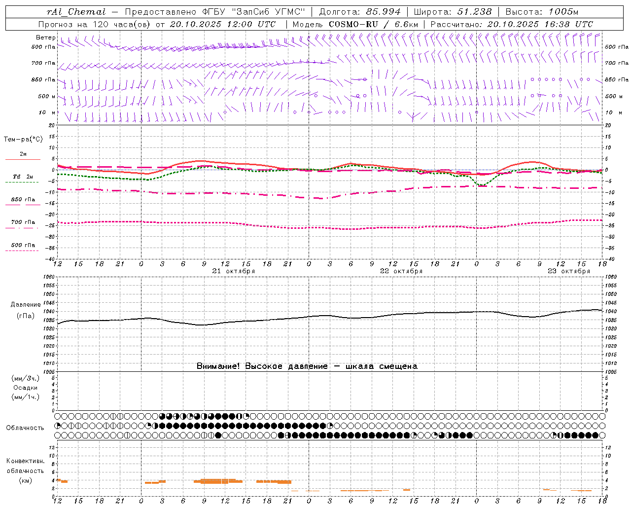Click the date label "21 октября"

(234, 271)
